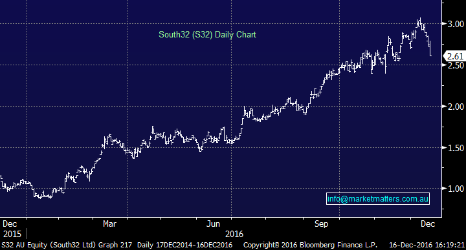Click the Mar month axis label
This screenshot has width=466, height=250.
[109, 224]
